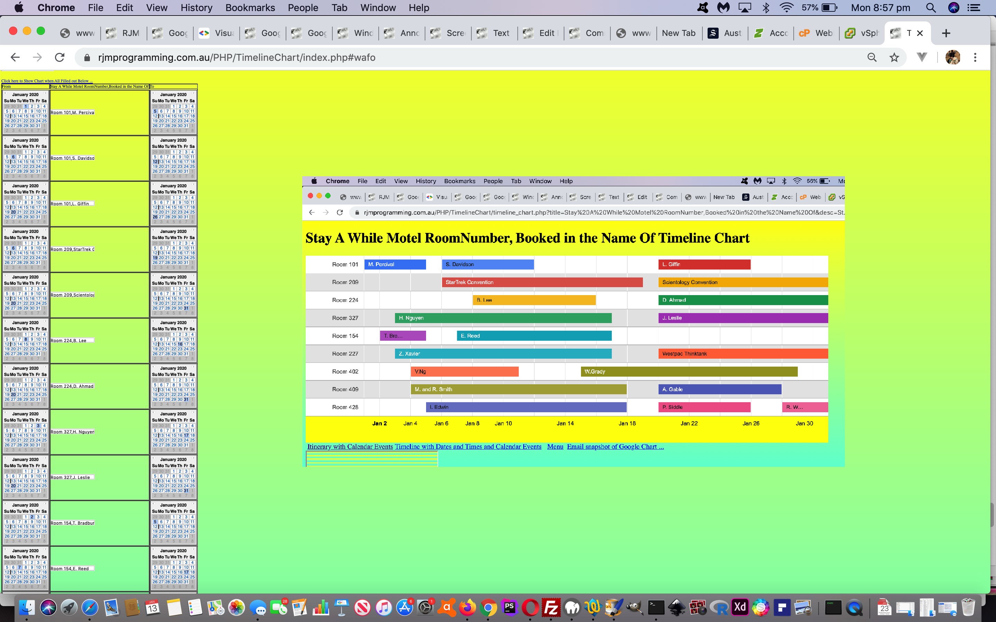The image size is (996, 622).
Task: Click the address bar URL
Action: 237,58
